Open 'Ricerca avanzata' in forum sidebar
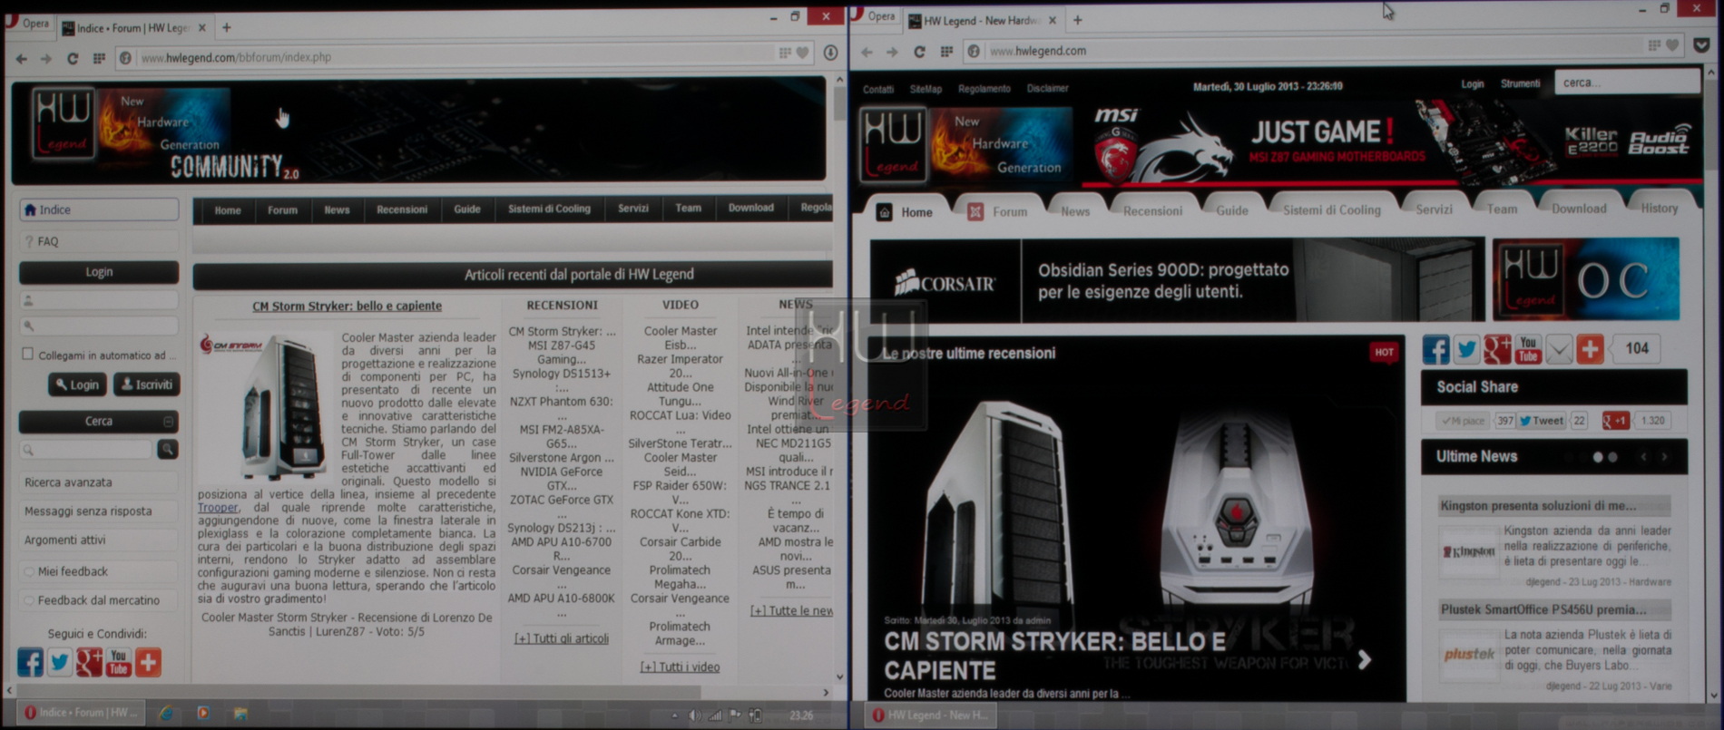 (69, 482)
